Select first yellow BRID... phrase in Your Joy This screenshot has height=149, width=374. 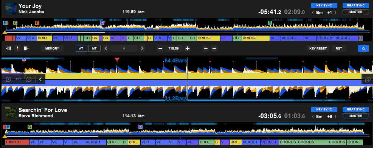(x=45, y=38)
